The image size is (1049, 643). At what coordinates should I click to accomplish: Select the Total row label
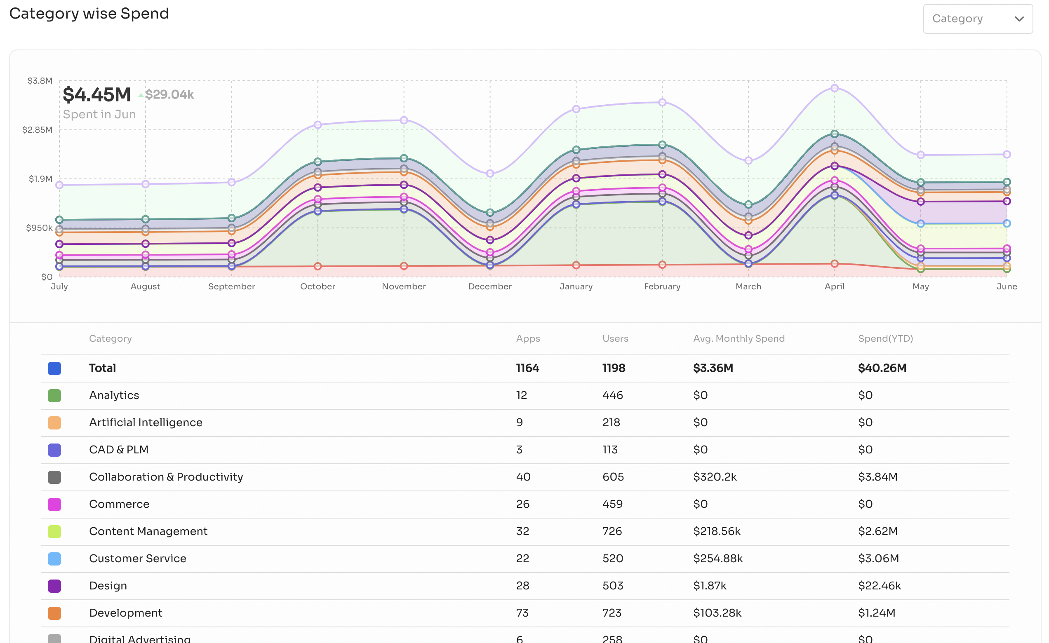pos(102,368)
